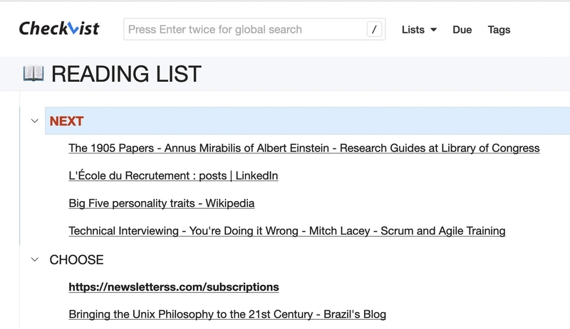Click the READING LIST title
Image resolution: width=570 pixels, height=329 pixels.
point(126,74)
